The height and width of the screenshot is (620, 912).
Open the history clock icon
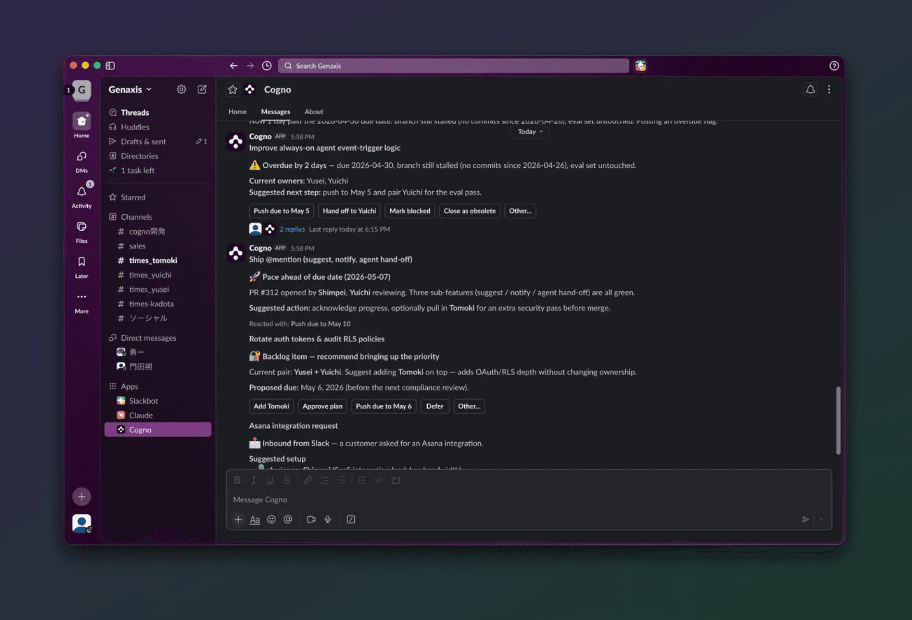[267, 66]
